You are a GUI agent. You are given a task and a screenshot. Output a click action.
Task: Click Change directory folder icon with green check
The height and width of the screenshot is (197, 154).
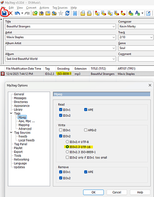coord(35,13)
